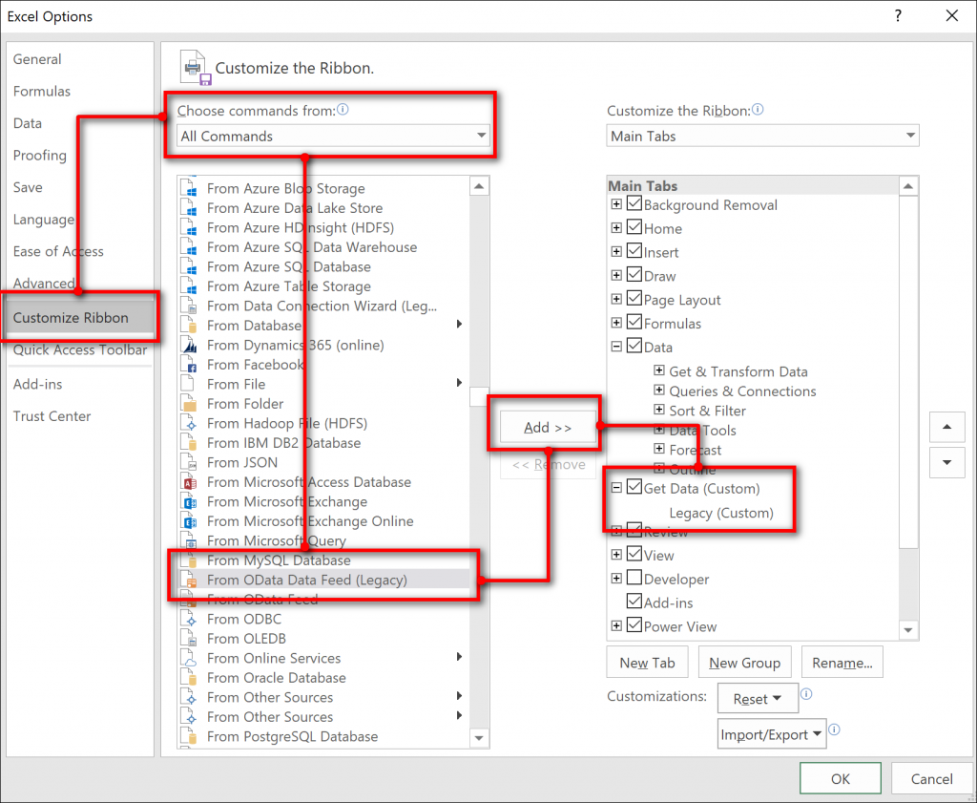Click the From ODBC icon
Screen dimensions: 977x803
click(189, 619)
